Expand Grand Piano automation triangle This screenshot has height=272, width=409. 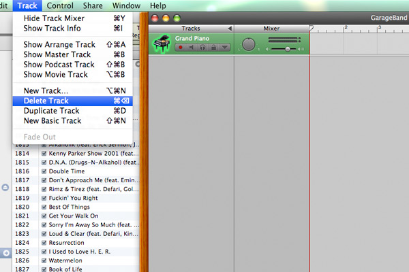224,48
